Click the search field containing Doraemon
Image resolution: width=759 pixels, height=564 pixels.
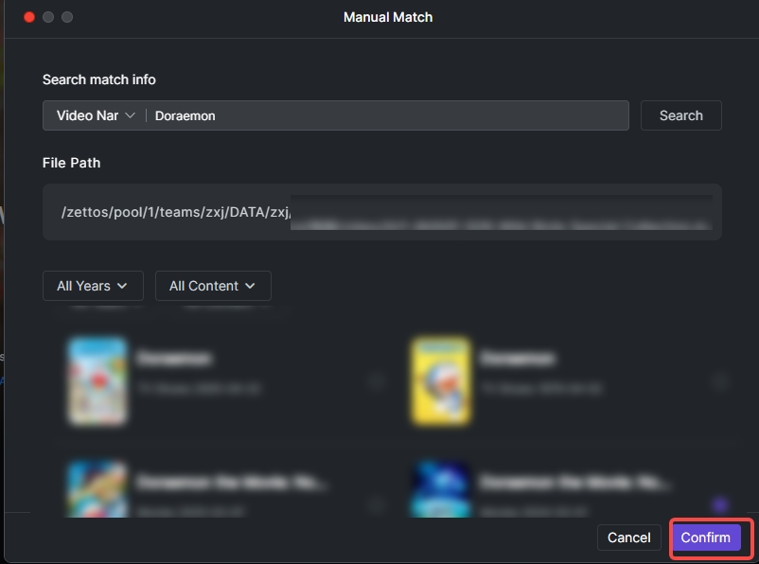point(388,115)
